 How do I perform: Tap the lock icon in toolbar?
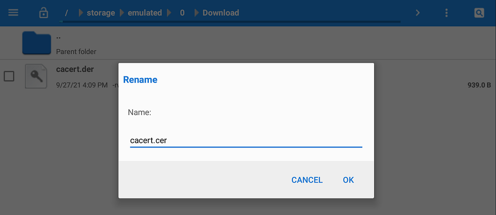[x=43, y=13]
